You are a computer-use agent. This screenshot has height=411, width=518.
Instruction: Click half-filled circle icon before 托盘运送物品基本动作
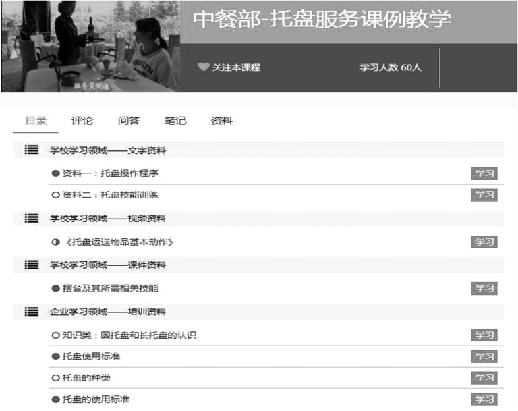coord(55,242)
